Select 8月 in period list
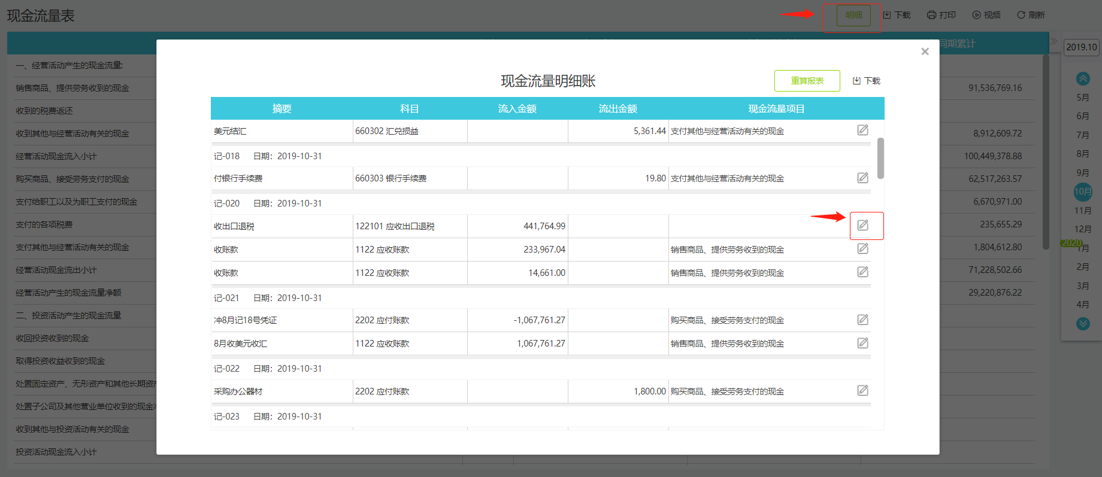 [1083, 154]
